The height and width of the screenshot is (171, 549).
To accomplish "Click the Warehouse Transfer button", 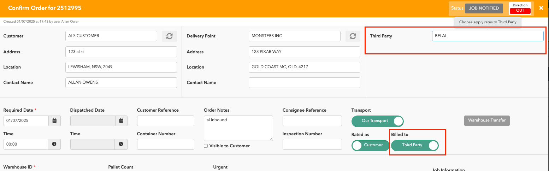I will 487,120.
